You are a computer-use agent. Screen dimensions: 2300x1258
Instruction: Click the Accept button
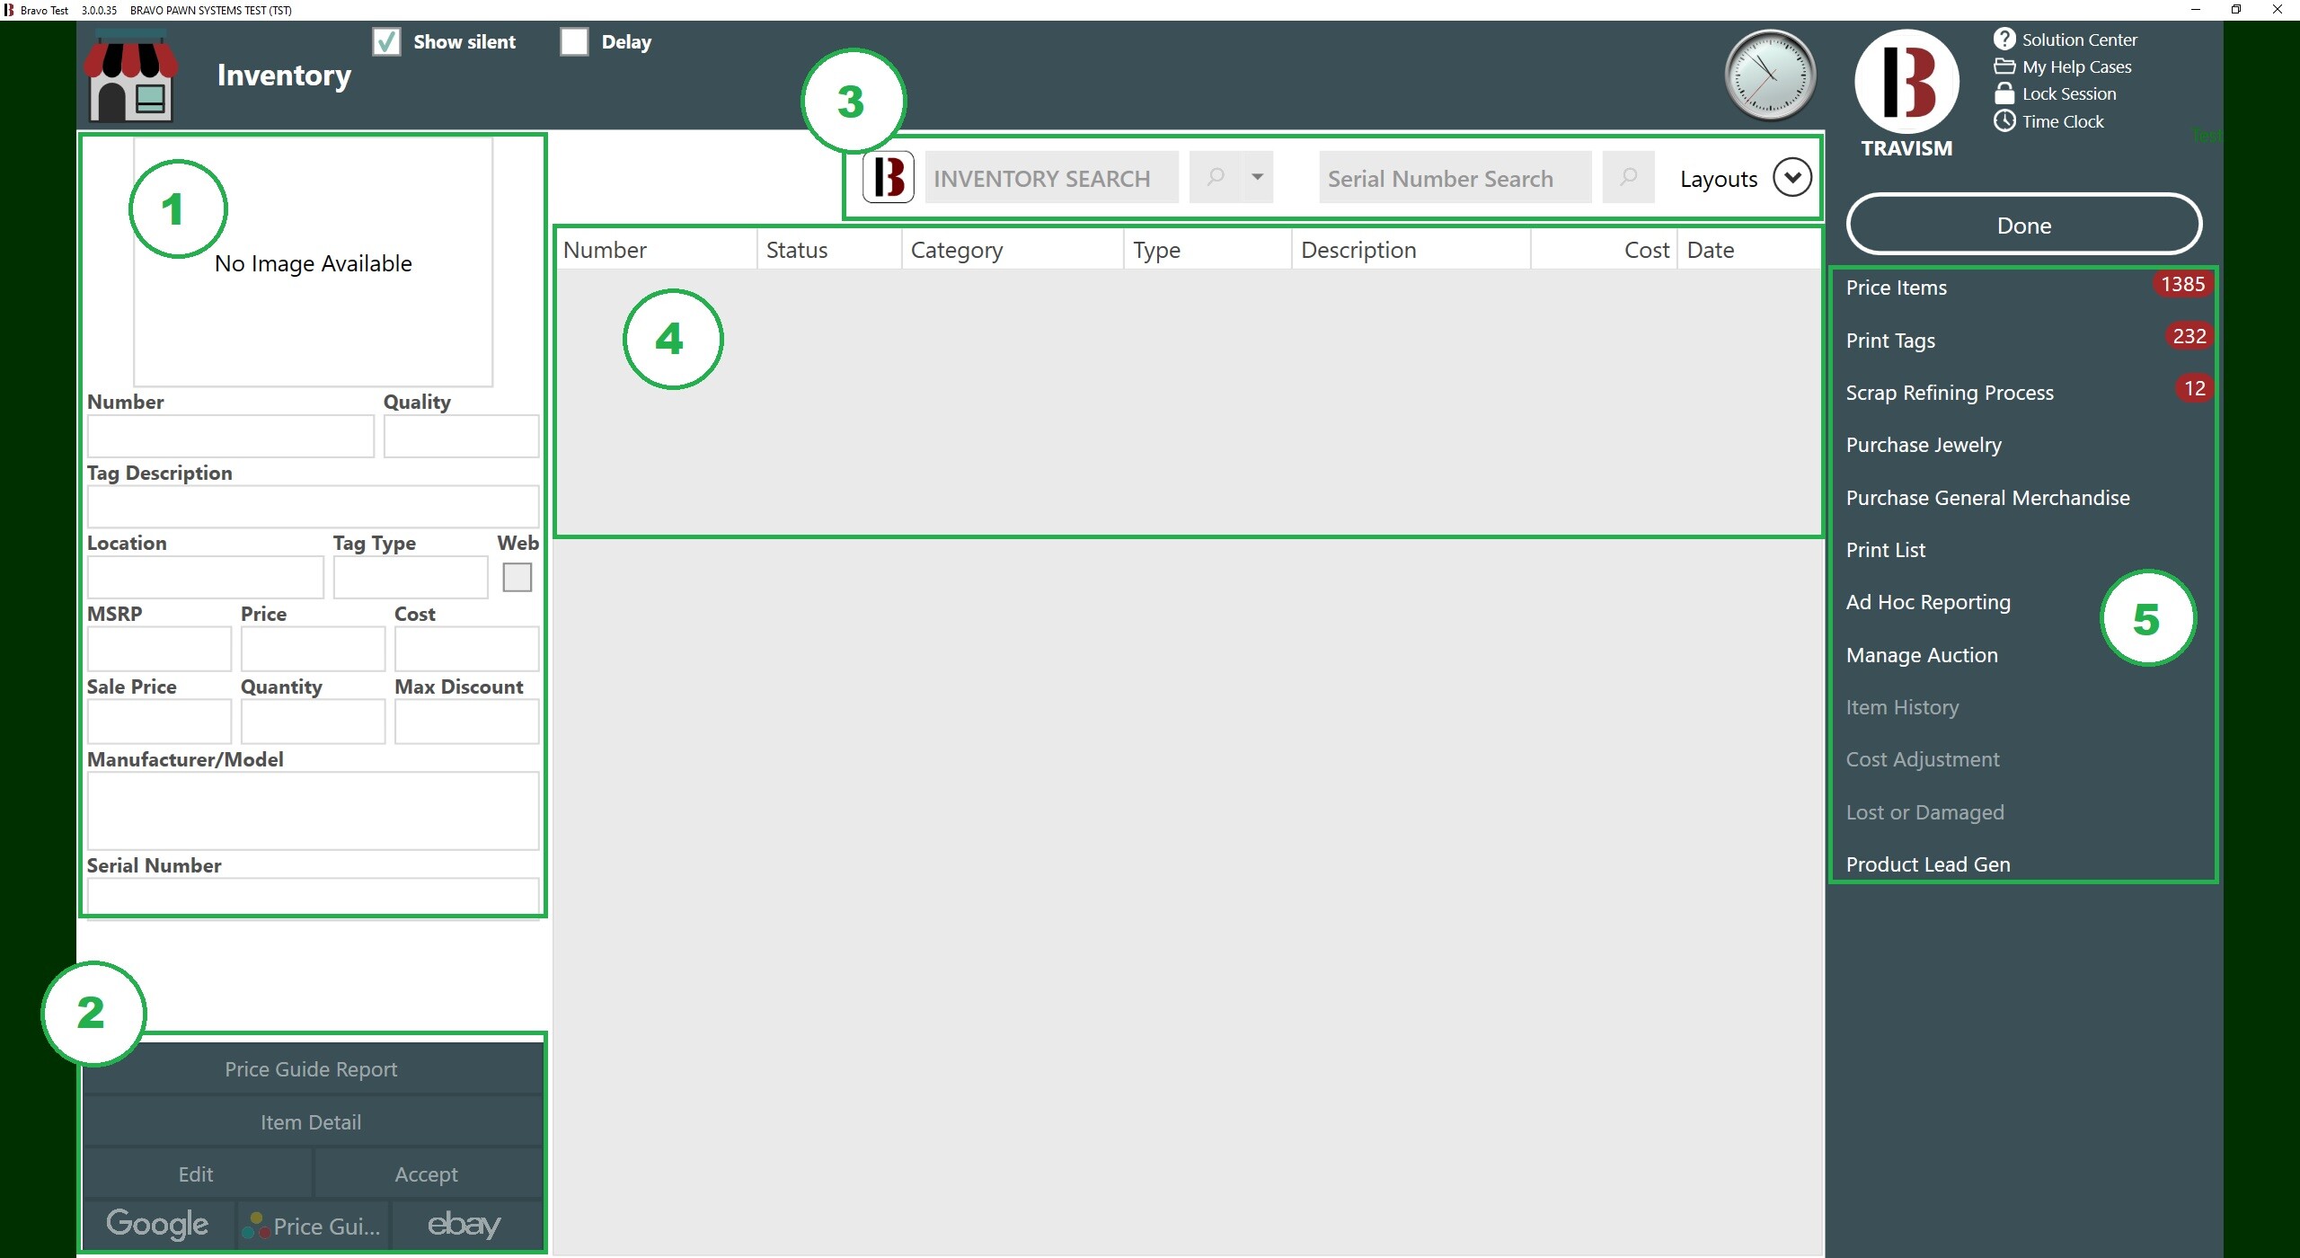pyautogui.click(x=428, y=1174)
